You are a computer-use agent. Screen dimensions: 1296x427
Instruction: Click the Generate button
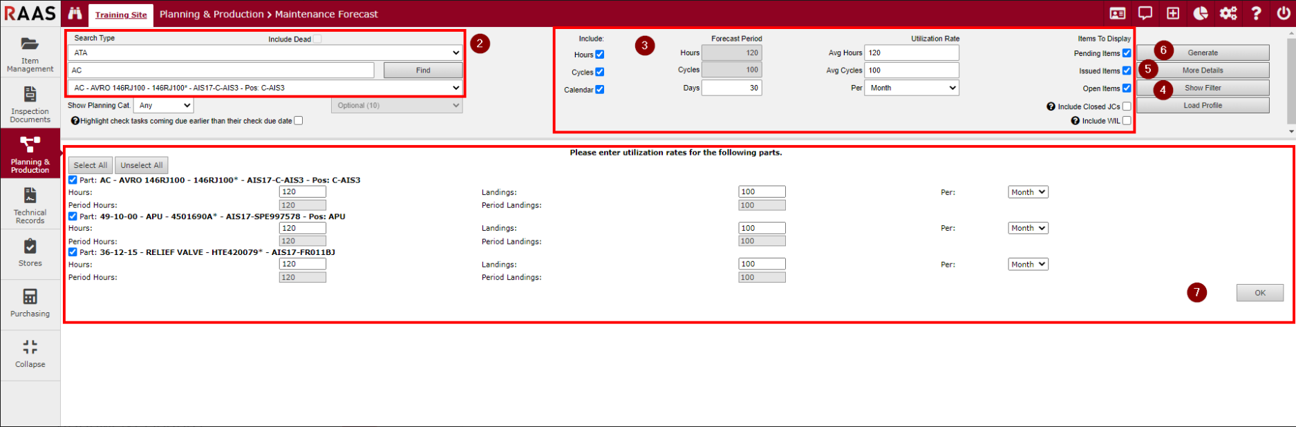1203,53
